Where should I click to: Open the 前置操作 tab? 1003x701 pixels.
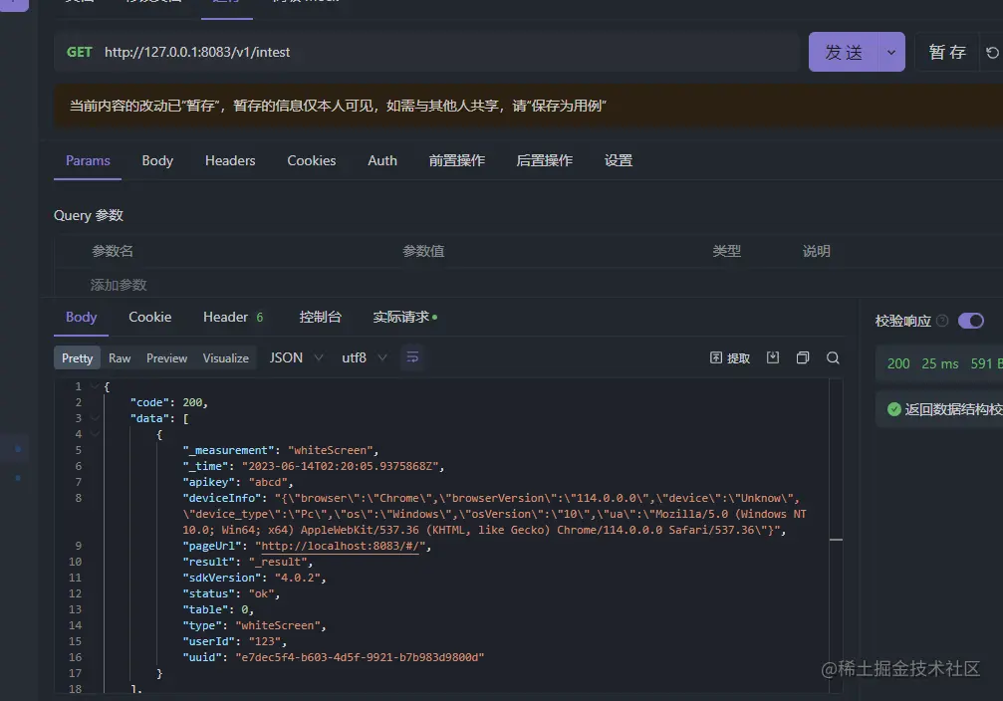(x=457, y=160)
